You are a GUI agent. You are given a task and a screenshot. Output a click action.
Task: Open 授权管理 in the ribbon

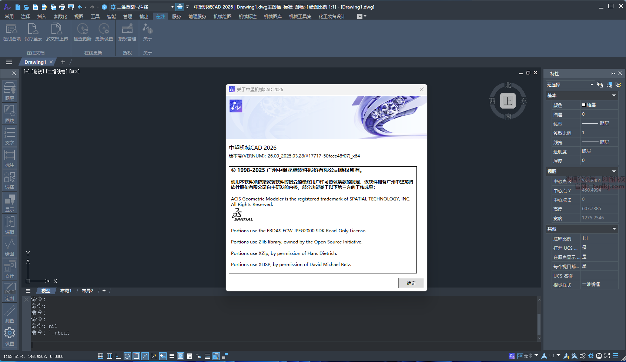pyautogui.click(x=127, y=32)
